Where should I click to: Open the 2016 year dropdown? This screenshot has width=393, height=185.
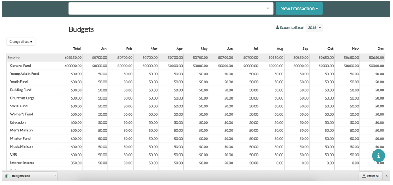click(314, 27)
